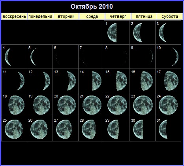Click the moon phase image for October 2
Screen dimensions: 184x166
137,32
